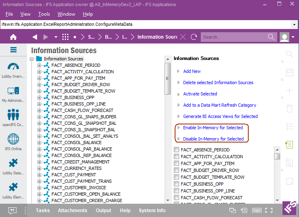Open Lobby Overview shortcut
Screen dimensions: 299x217
(13, 70)
